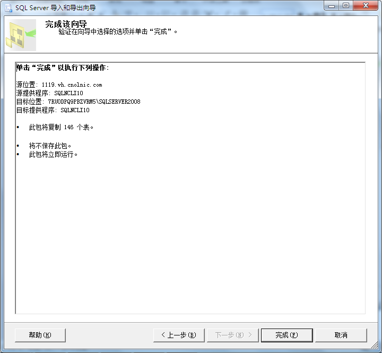
Task: Cancel the wizard with 取消
Action: [341, 335]
